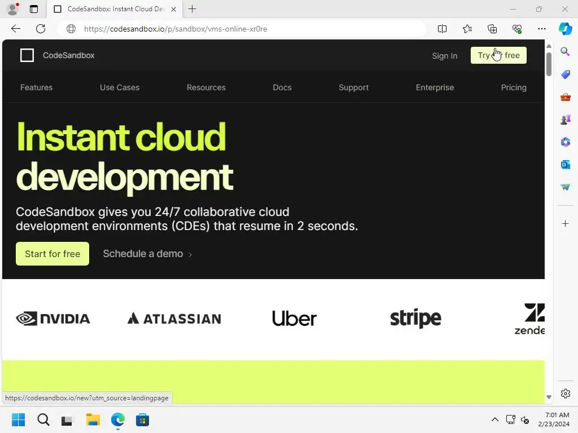Open Microsoft Store from the taskbar
The height and width of the screenshot is (433, 578).
pyautogui.click(x=142, y=419)
